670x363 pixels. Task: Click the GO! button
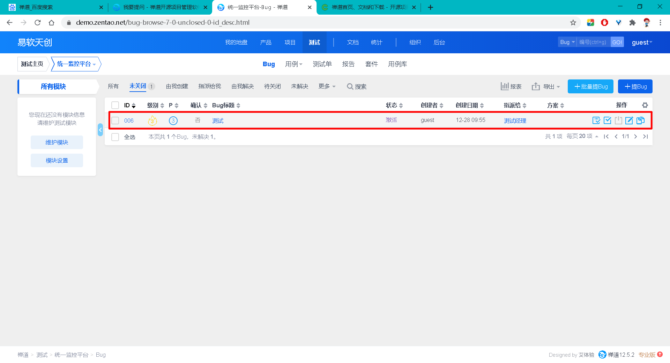(x=617, y=42)
